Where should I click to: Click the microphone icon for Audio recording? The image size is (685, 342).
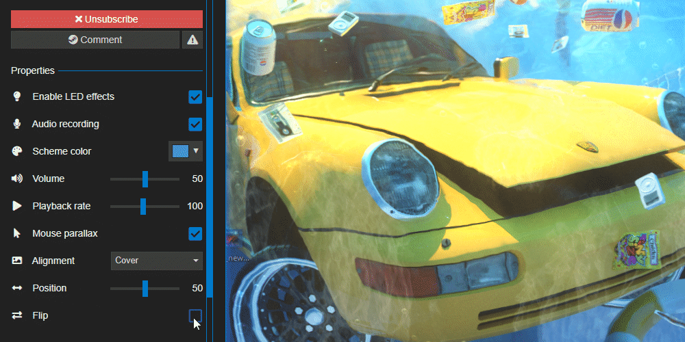(x=17, y=124)
